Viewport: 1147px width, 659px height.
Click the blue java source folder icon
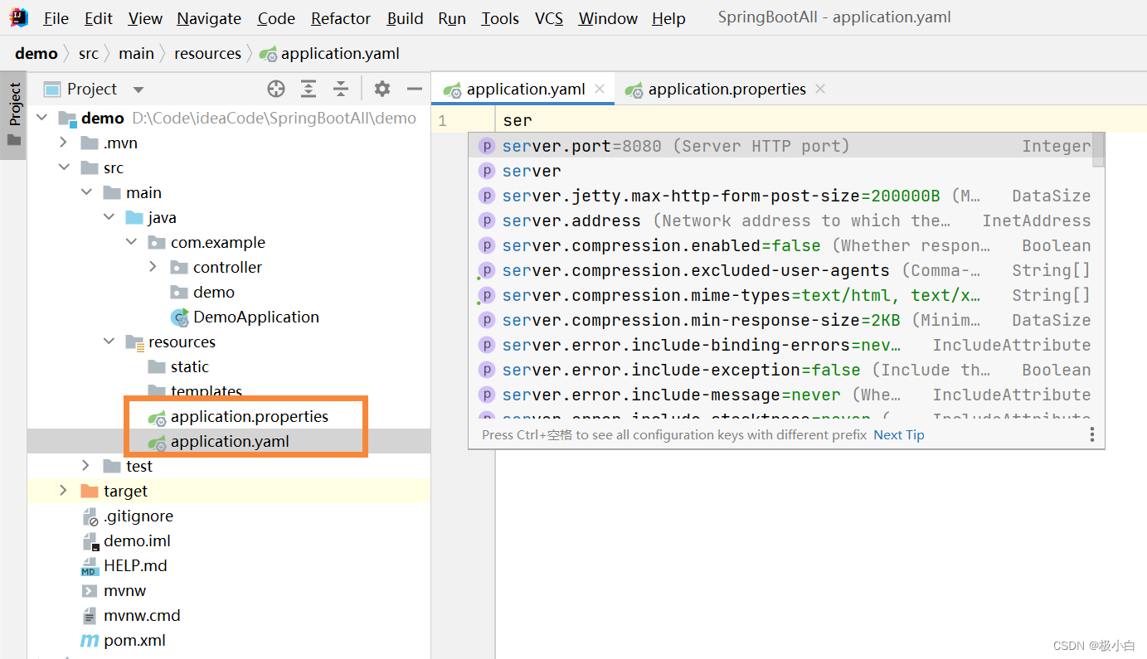tap(134, 217)
